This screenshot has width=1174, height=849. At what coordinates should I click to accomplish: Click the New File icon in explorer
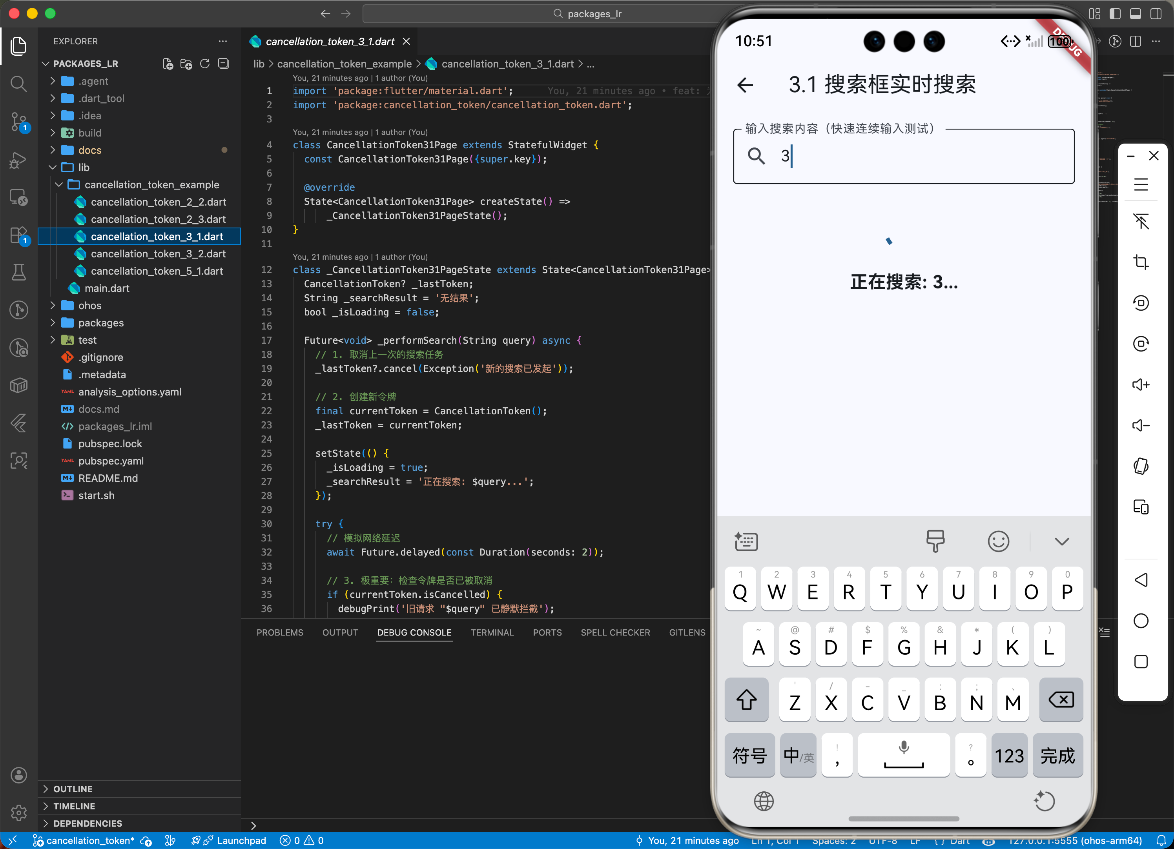point(168,64)
